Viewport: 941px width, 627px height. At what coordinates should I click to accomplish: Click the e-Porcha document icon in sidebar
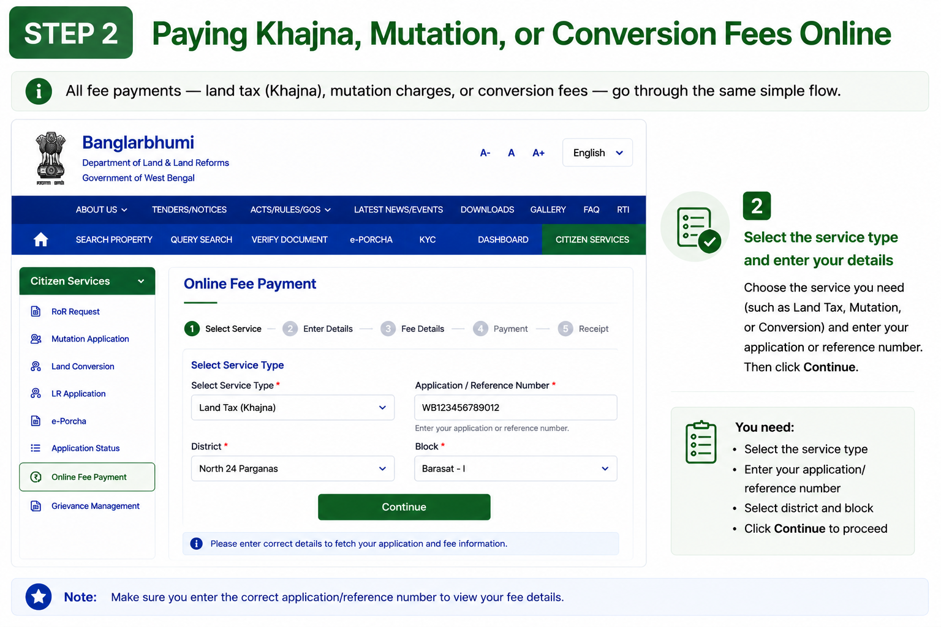(36, 421)
